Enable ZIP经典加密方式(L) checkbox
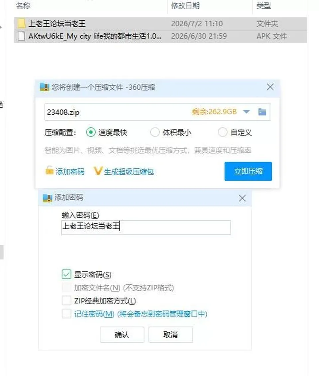 coord(66,300)
